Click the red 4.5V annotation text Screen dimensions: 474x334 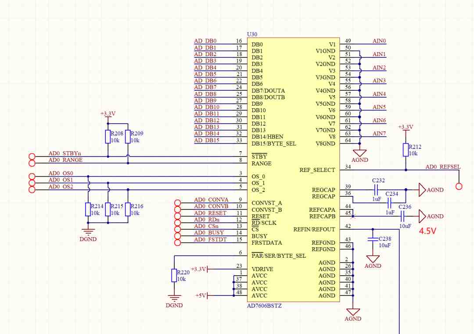(427, 231)
